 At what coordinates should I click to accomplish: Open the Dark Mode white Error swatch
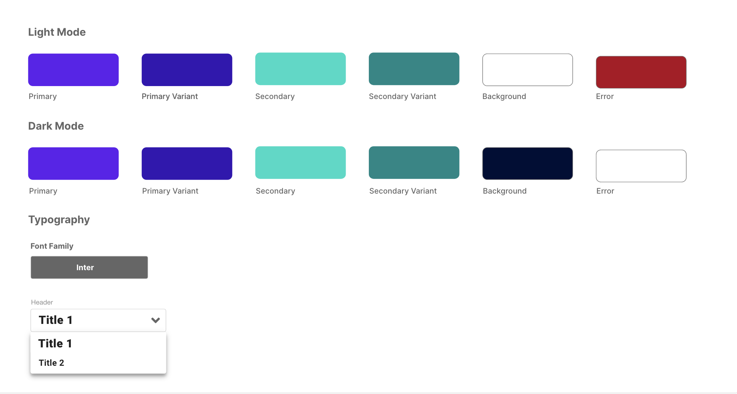(x=641, y=166)
